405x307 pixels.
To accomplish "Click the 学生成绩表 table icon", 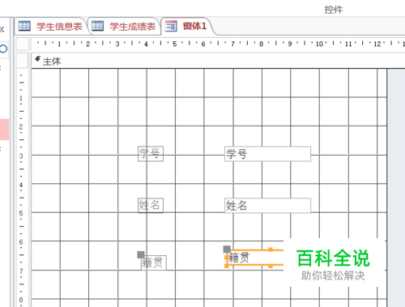I will point(97,26).
